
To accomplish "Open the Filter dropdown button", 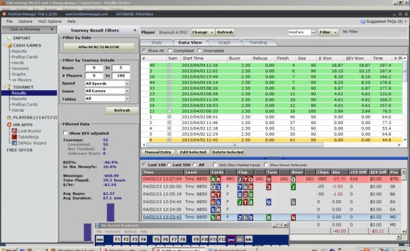I will coord(328,32).
